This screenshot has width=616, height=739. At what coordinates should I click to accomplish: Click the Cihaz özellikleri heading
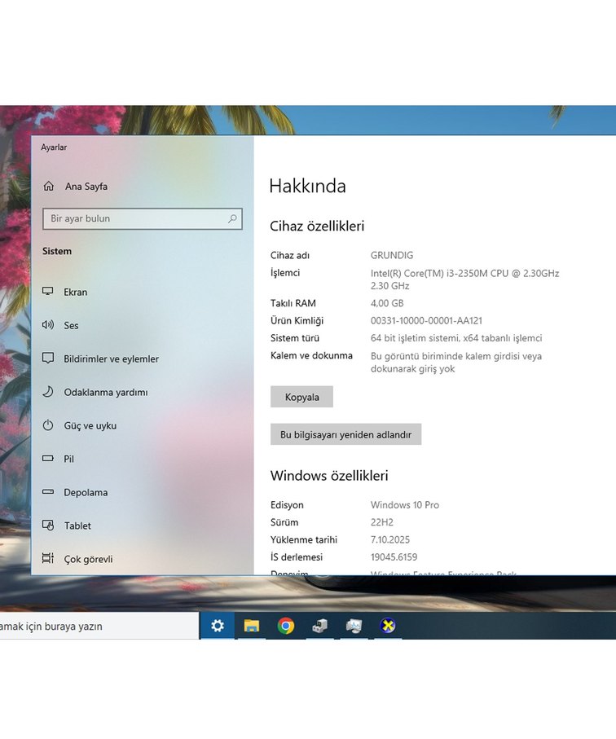[x=317, y=227]
